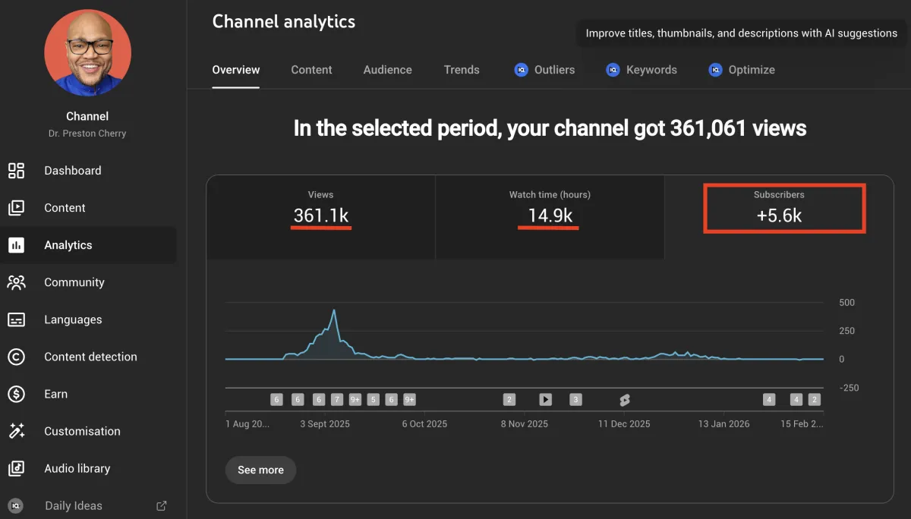
Task: Click the See more button
Action: click(260, 470)
